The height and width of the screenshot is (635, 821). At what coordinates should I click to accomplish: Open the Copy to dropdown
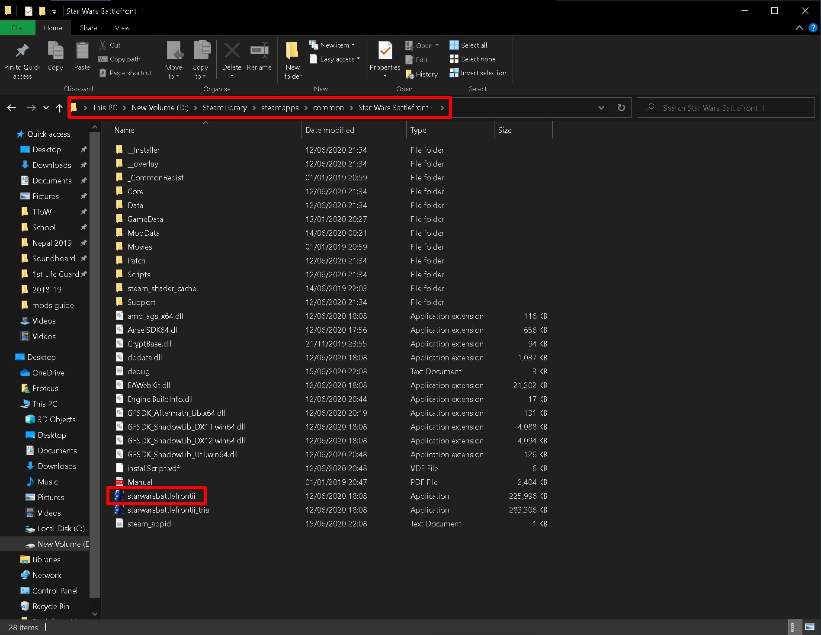tap(200, 60)
